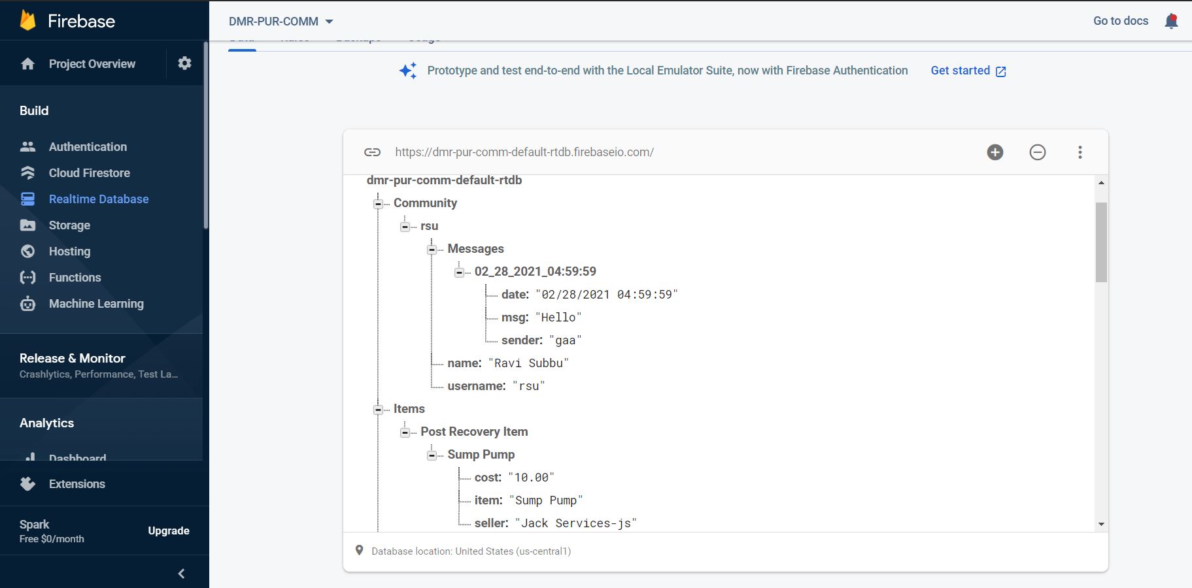Click the date value "02/28/2021 04:59:59"
1192x588 pixels.
point(607,295)
